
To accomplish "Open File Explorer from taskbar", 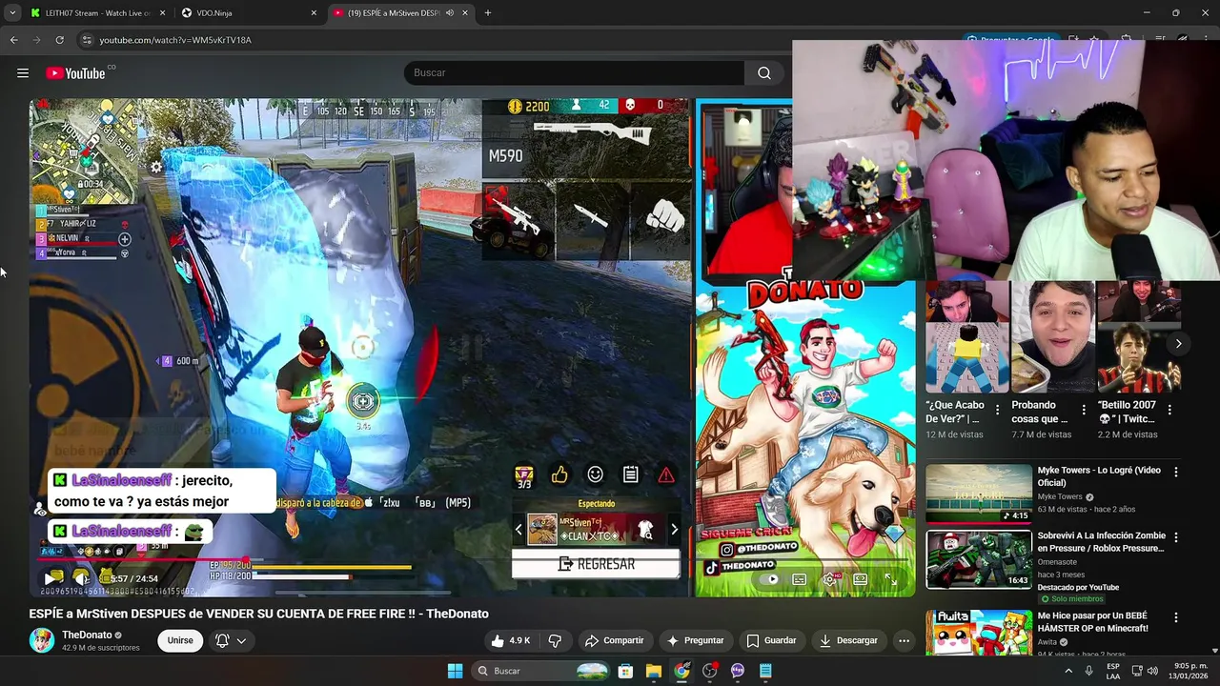I will 654,671.
